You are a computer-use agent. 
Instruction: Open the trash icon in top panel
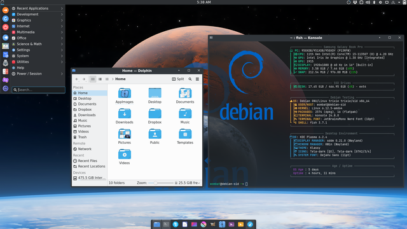[x=404, y=2]
